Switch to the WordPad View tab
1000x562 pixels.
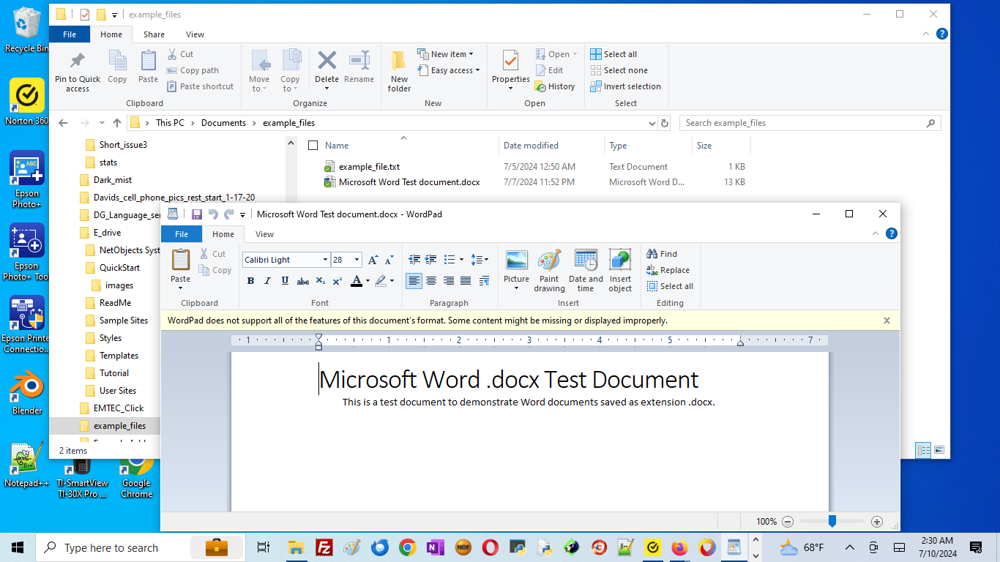(x=264, y=234)
